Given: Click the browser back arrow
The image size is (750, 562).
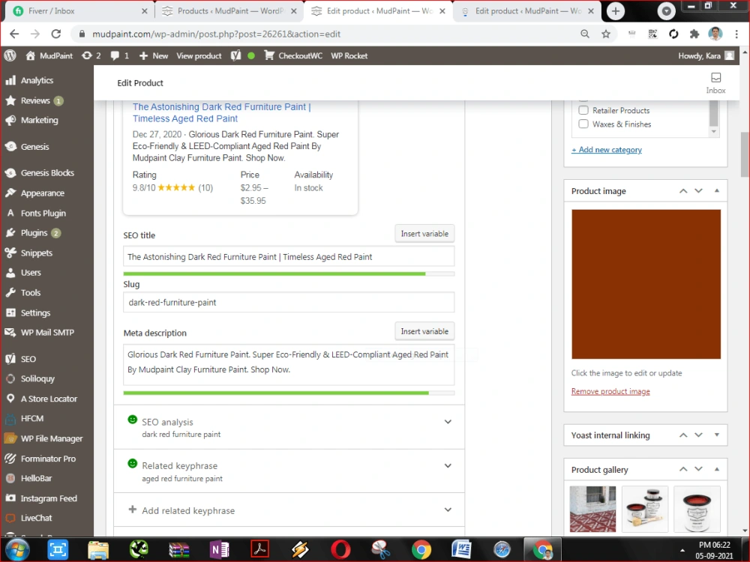Looking at the screenshot, I should (x=14, y=34).
